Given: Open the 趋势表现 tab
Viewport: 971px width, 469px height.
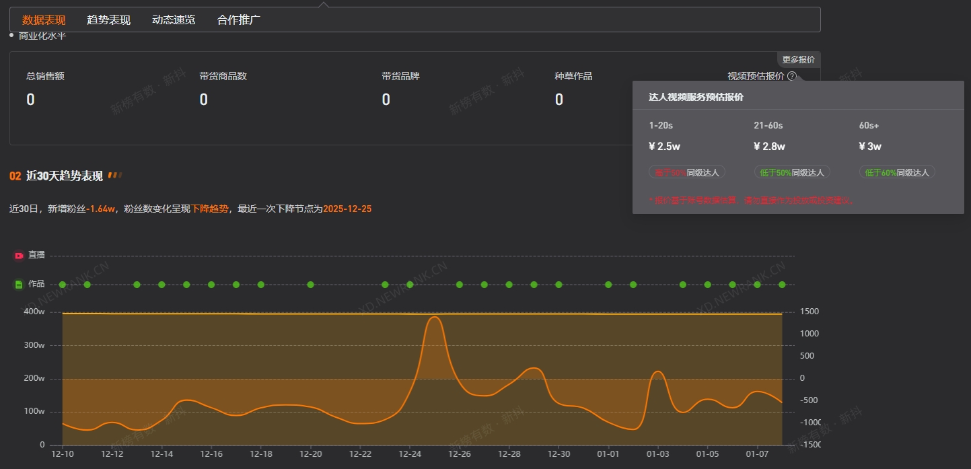Looking at the screenshot, I should pos(108,20).
